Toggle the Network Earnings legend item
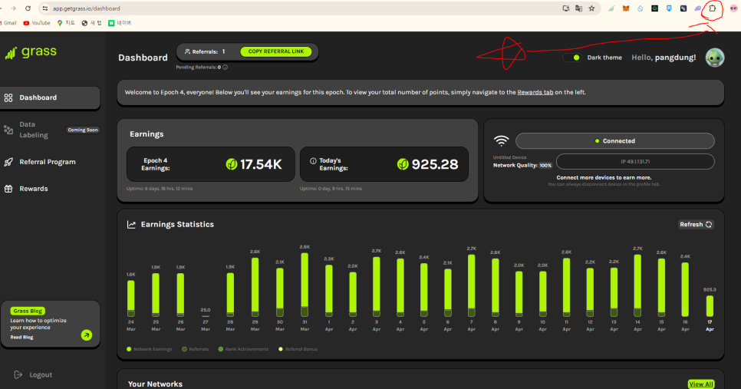Image resolution: width=741 pixels, height=389 pixels. tap(150, 349)
